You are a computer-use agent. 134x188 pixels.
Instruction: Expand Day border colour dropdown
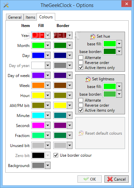tap(69, 55)
